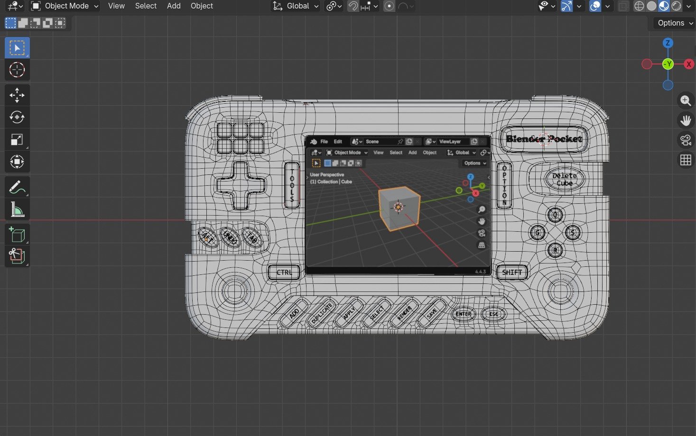Open the View menu
The image size is (696, 436).
tap(116, 6)
